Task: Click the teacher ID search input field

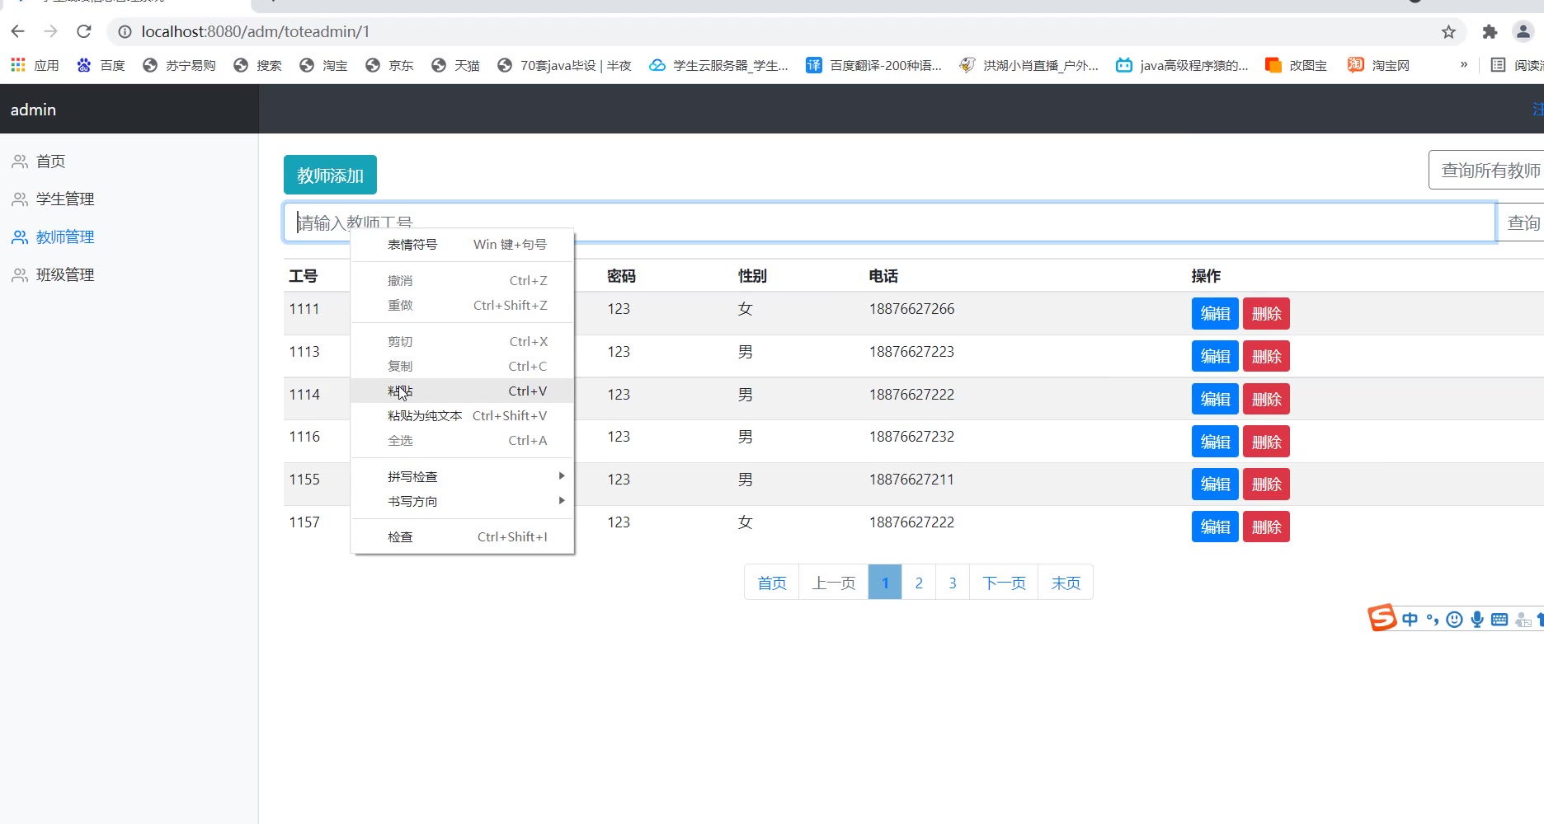Action: click(907, 222)
